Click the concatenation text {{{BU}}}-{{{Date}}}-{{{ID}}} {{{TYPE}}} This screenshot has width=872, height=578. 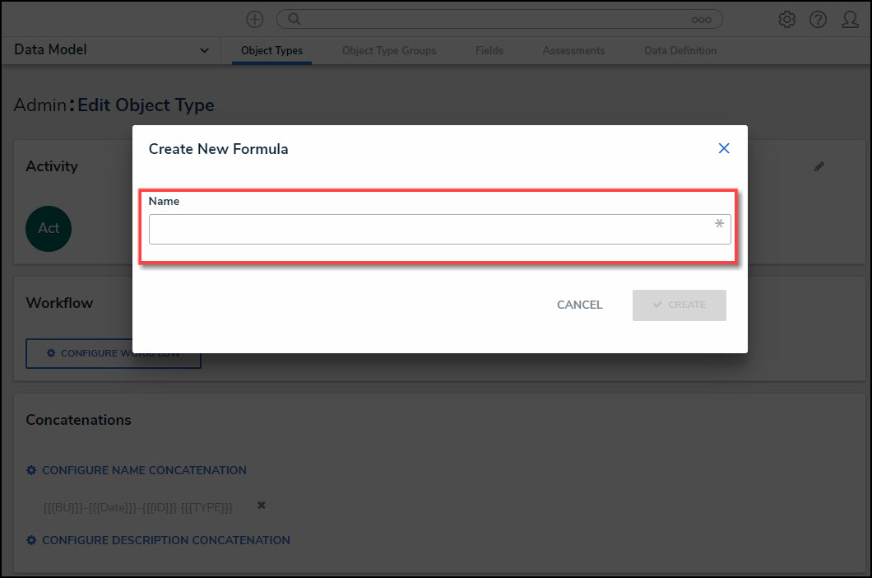pyautogui.click(x=138, y=507)
